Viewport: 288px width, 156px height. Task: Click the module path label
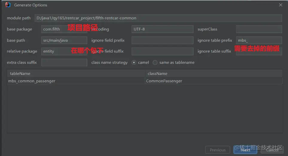click(19, 18)
